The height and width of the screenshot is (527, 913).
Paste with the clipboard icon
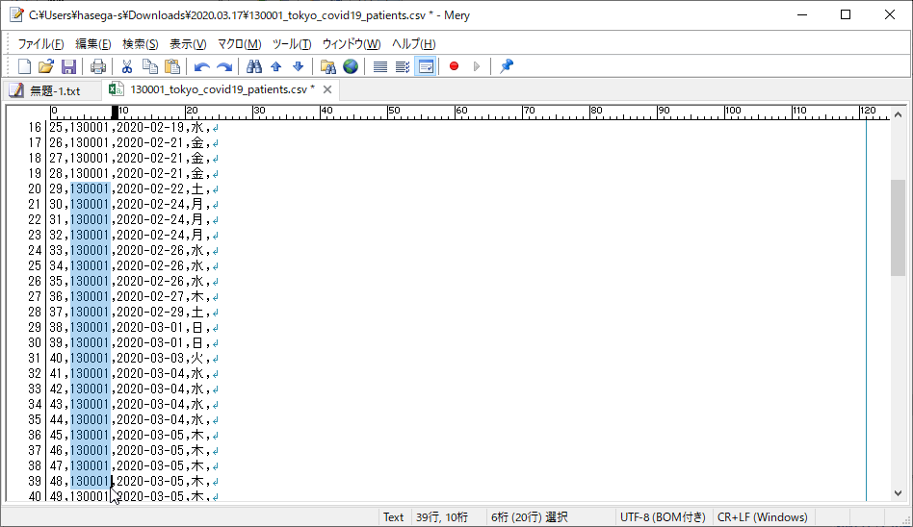tap(172, 66)
